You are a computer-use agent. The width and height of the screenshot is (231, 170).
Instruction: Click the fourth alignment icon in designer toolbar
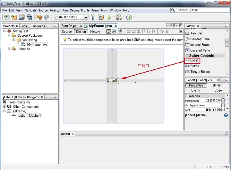tap(143, 31)
